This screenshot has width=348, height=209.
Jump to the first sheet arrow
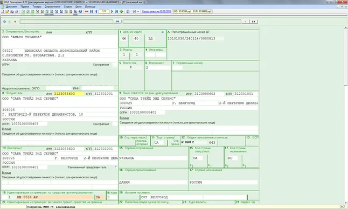coord(91,11)
